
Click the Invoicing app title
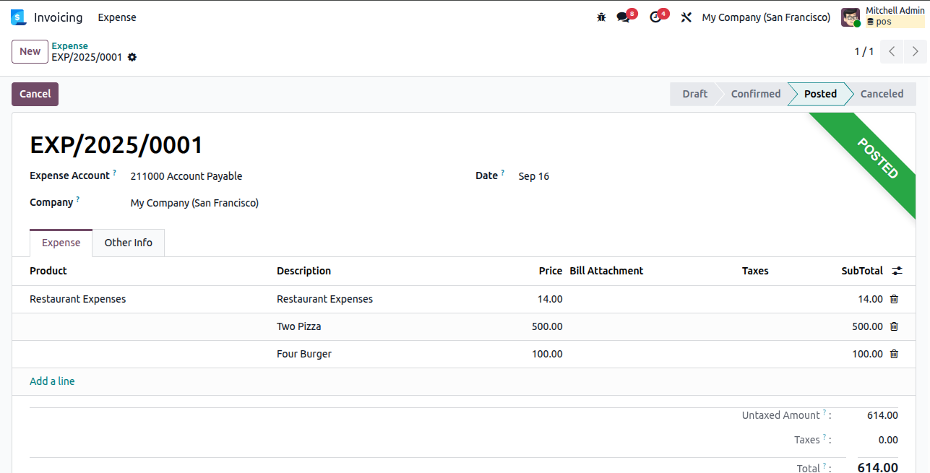click(x=59, y=17)
